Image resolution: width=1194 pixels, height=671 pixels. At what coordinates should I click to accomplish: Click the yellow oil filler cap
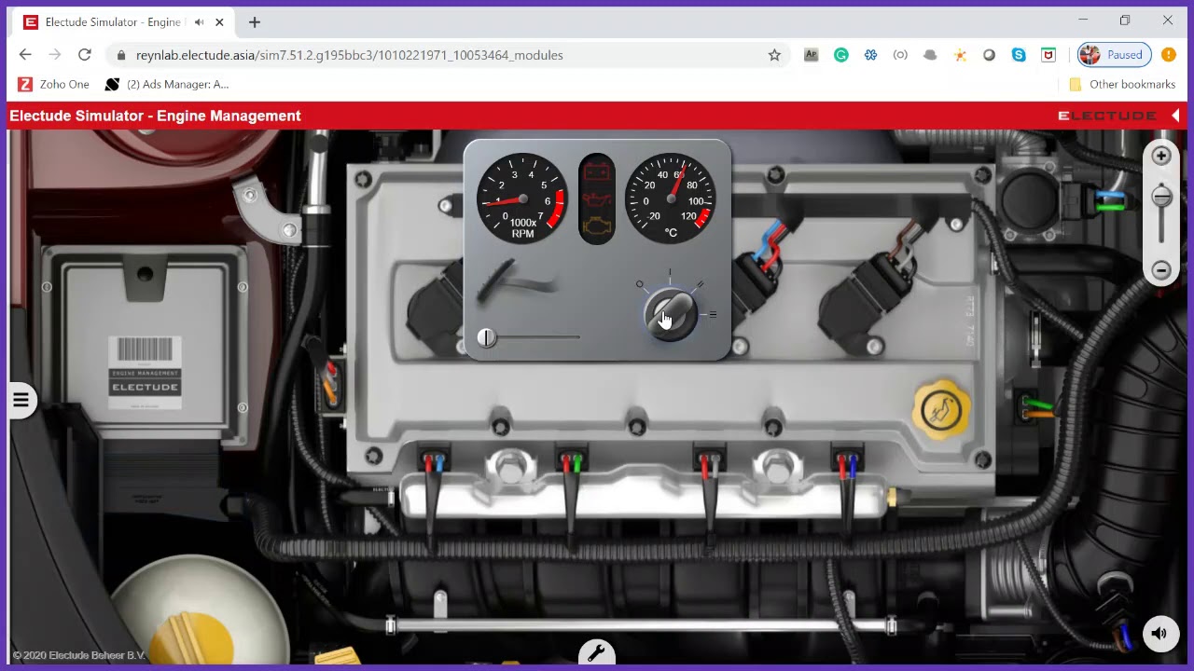(941, 409)
